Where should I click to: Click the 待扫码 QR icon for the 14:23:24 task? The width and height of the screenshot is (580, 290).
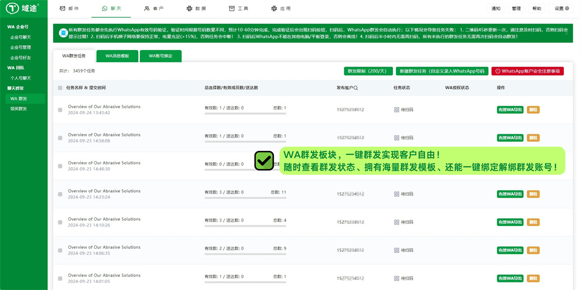coord(396,194)
